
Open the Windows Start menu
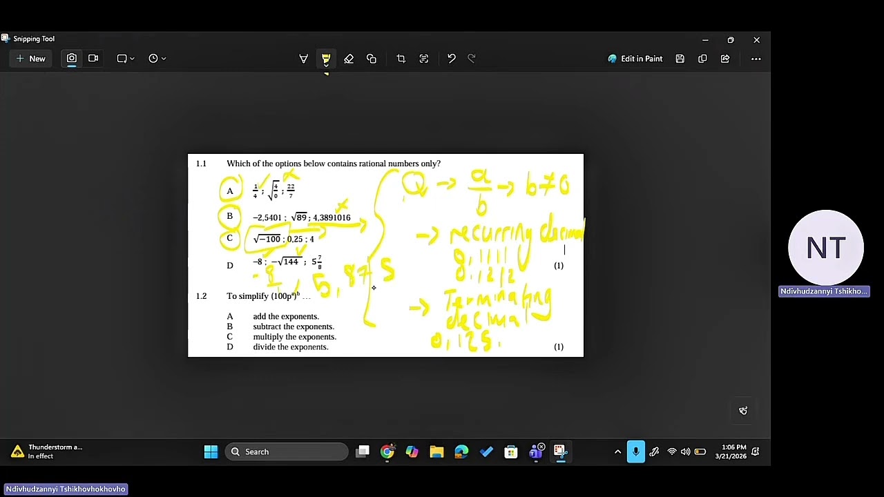pyautogui.click(x=211, y=451)
